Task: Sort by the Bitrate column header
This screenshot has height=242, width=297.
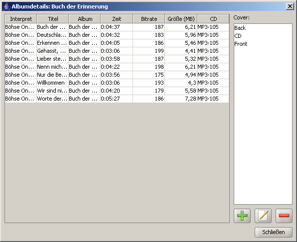Action: [149, 19]
